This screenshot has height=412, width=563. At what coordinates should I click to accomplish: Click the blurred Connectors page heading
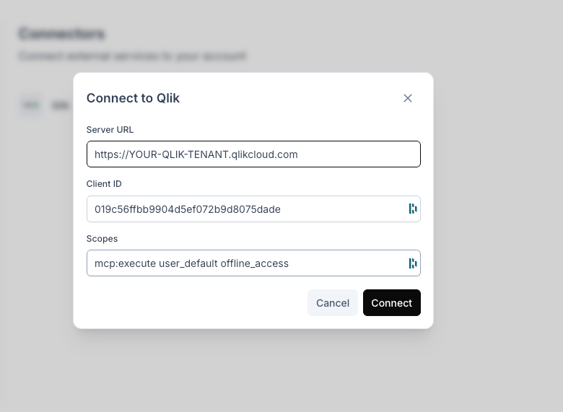point(61,34)
